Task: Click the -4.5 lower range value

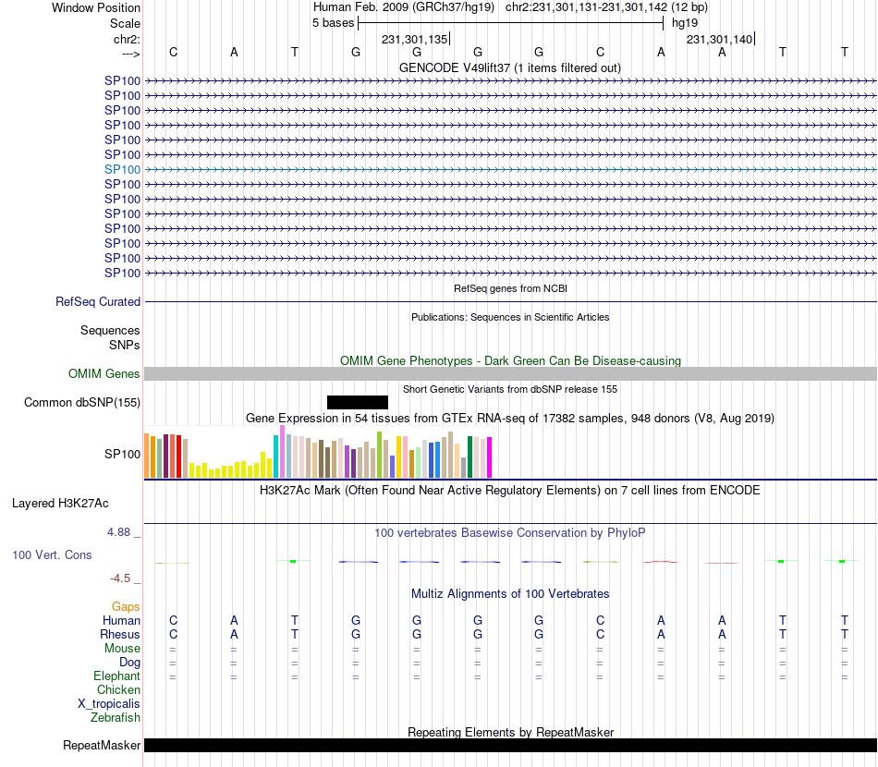Action: pyautogui.click(x=120, y=578)
